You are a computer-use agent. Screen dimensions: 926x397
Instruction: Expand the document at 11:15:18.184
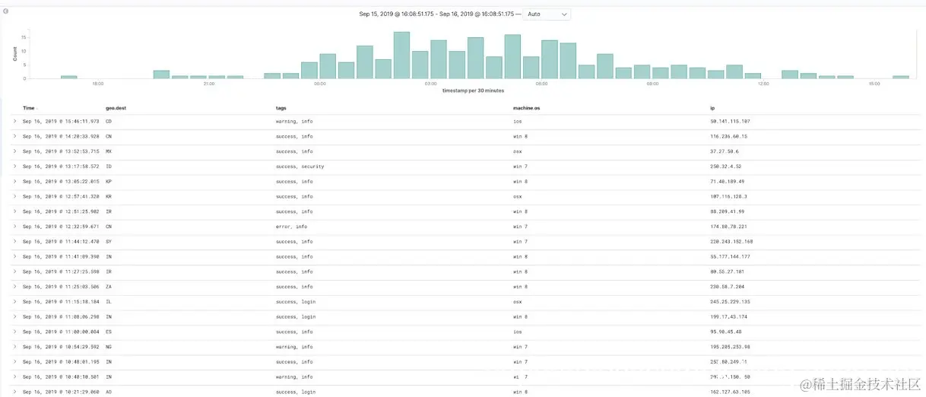point(14,301)
